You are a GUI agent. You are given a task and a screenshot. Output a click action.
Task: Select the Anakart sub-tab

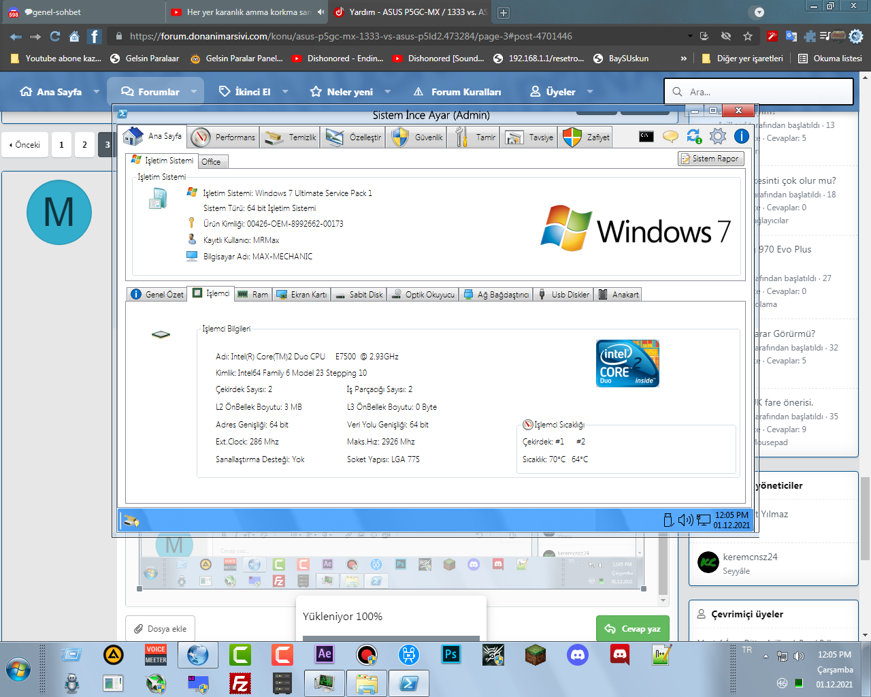pos(619,295)
